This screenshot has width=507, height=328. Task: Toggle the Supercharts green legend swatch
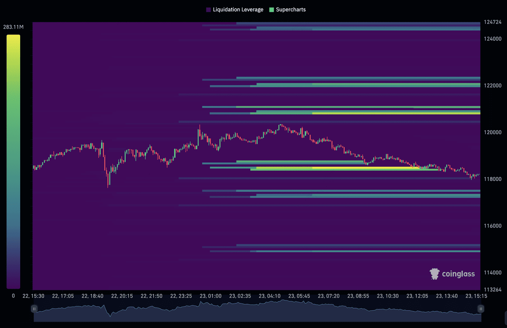coord(271,10)
